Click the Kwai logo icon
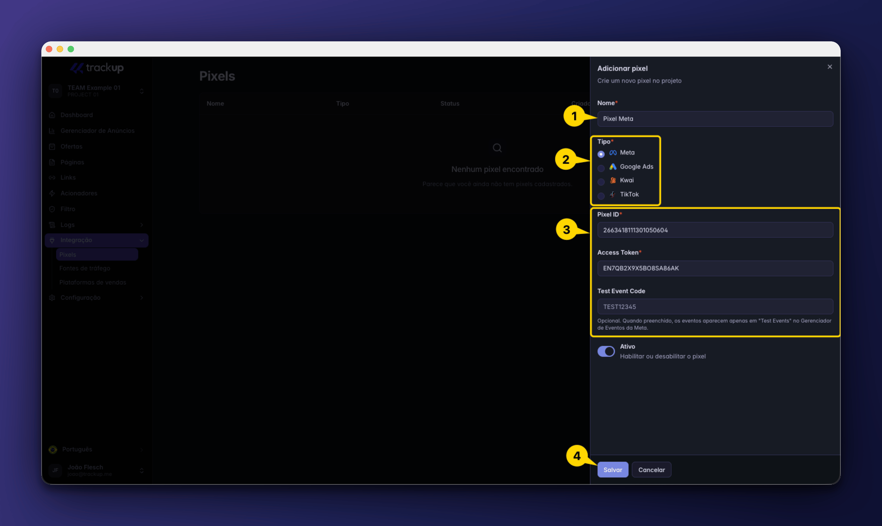This screenshot has height=526, width=882. 613,180
